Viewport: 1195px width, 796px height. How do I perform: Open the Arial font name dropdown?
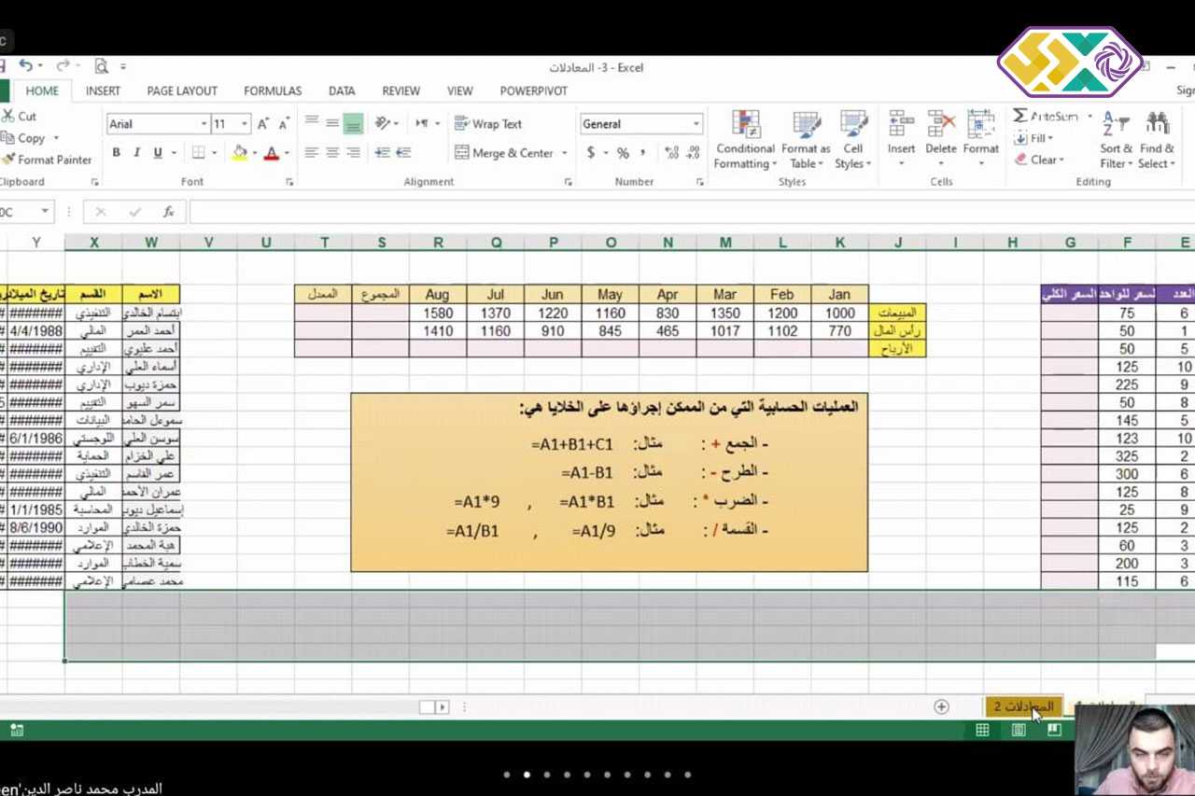tap(204, 124)
